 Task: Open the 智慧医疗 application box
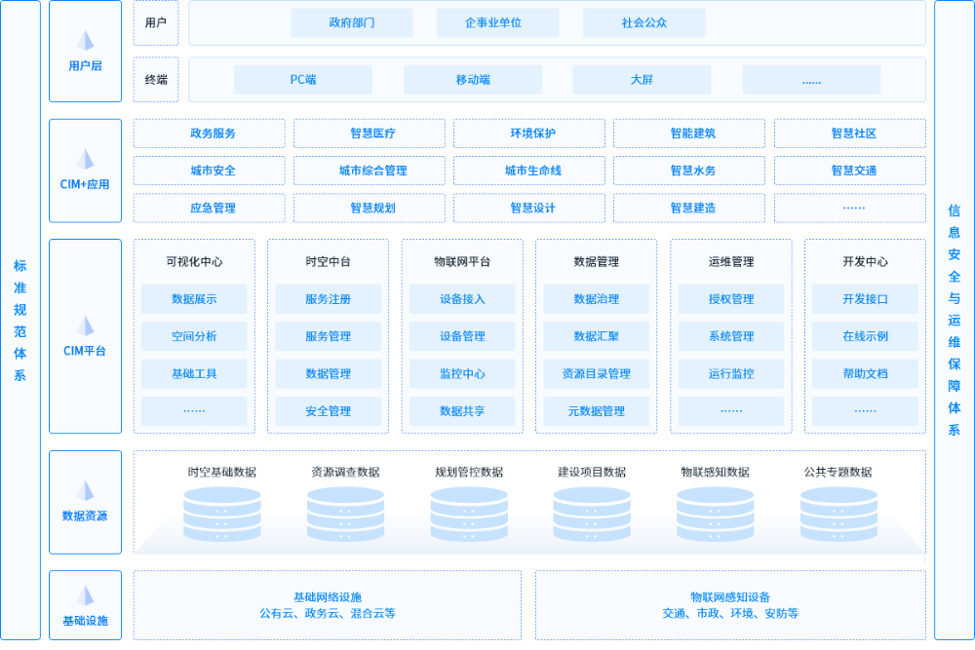tap(369, 134)
